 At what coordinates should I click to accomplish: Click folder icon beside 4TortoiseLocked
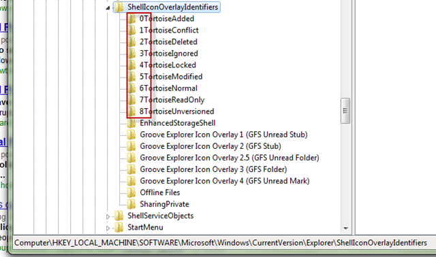click(131, 65)
